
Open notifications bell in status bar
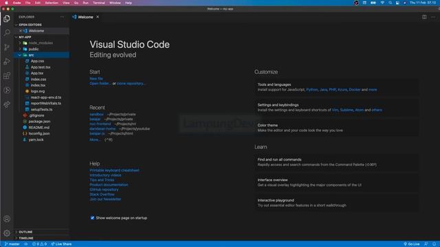[434, 244]
